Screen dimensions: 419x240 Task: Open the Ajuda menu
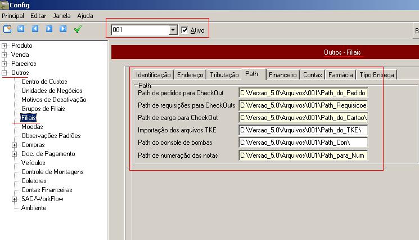[85, 16]
